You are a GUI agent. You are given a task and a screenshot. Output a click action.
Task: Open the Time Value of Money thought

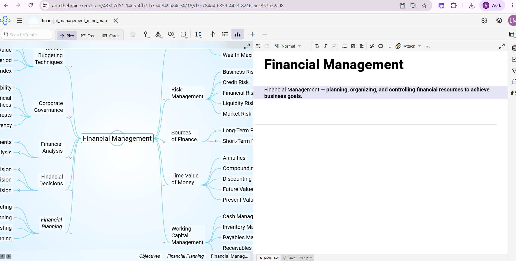tap(185, 179)
